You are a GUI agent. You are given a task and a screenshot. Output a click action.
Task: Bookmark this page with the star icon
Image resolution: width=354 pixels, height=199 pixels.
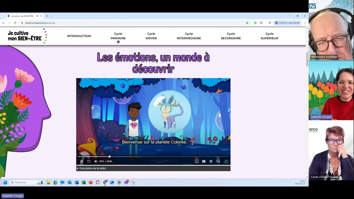247,23
